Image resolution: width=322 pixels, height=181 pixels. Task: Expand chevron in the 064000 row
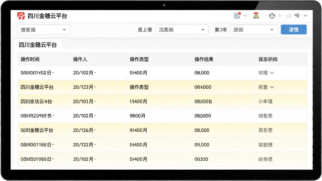272,87
